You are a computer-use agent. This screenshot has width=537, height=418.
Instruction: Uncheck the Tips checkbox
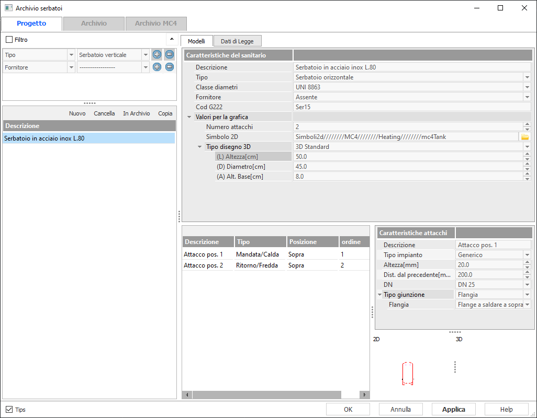[x=9, y=410]
